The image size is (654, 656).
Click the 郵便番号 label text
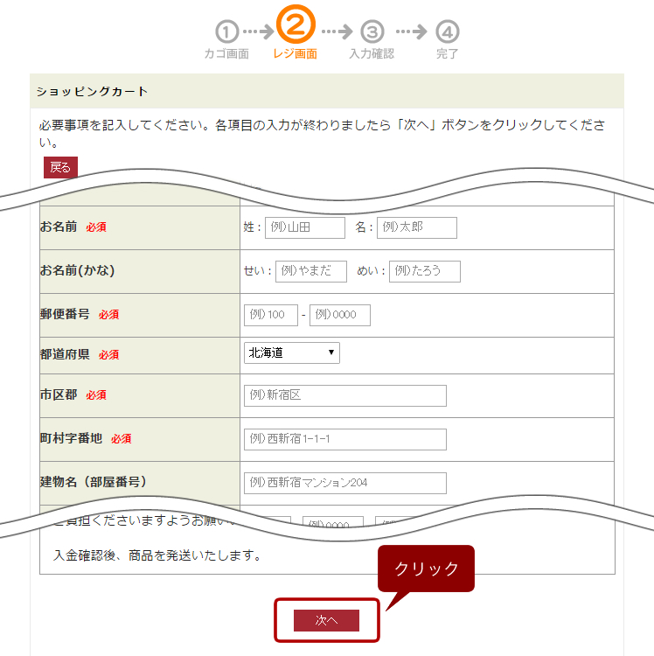pos(65,314)
